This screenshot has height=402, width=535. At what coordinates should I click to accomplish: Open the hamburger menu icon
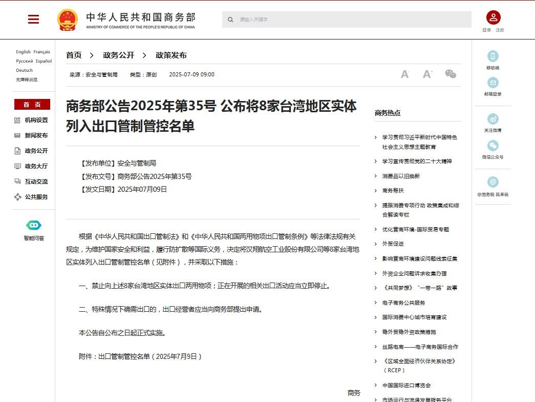coord(34,19)
